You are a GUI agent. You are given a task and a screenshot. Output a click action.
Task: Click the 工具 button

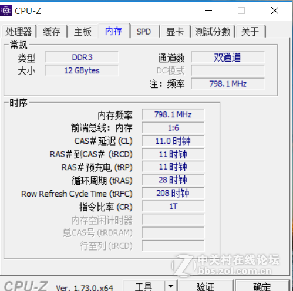[144, 286]
